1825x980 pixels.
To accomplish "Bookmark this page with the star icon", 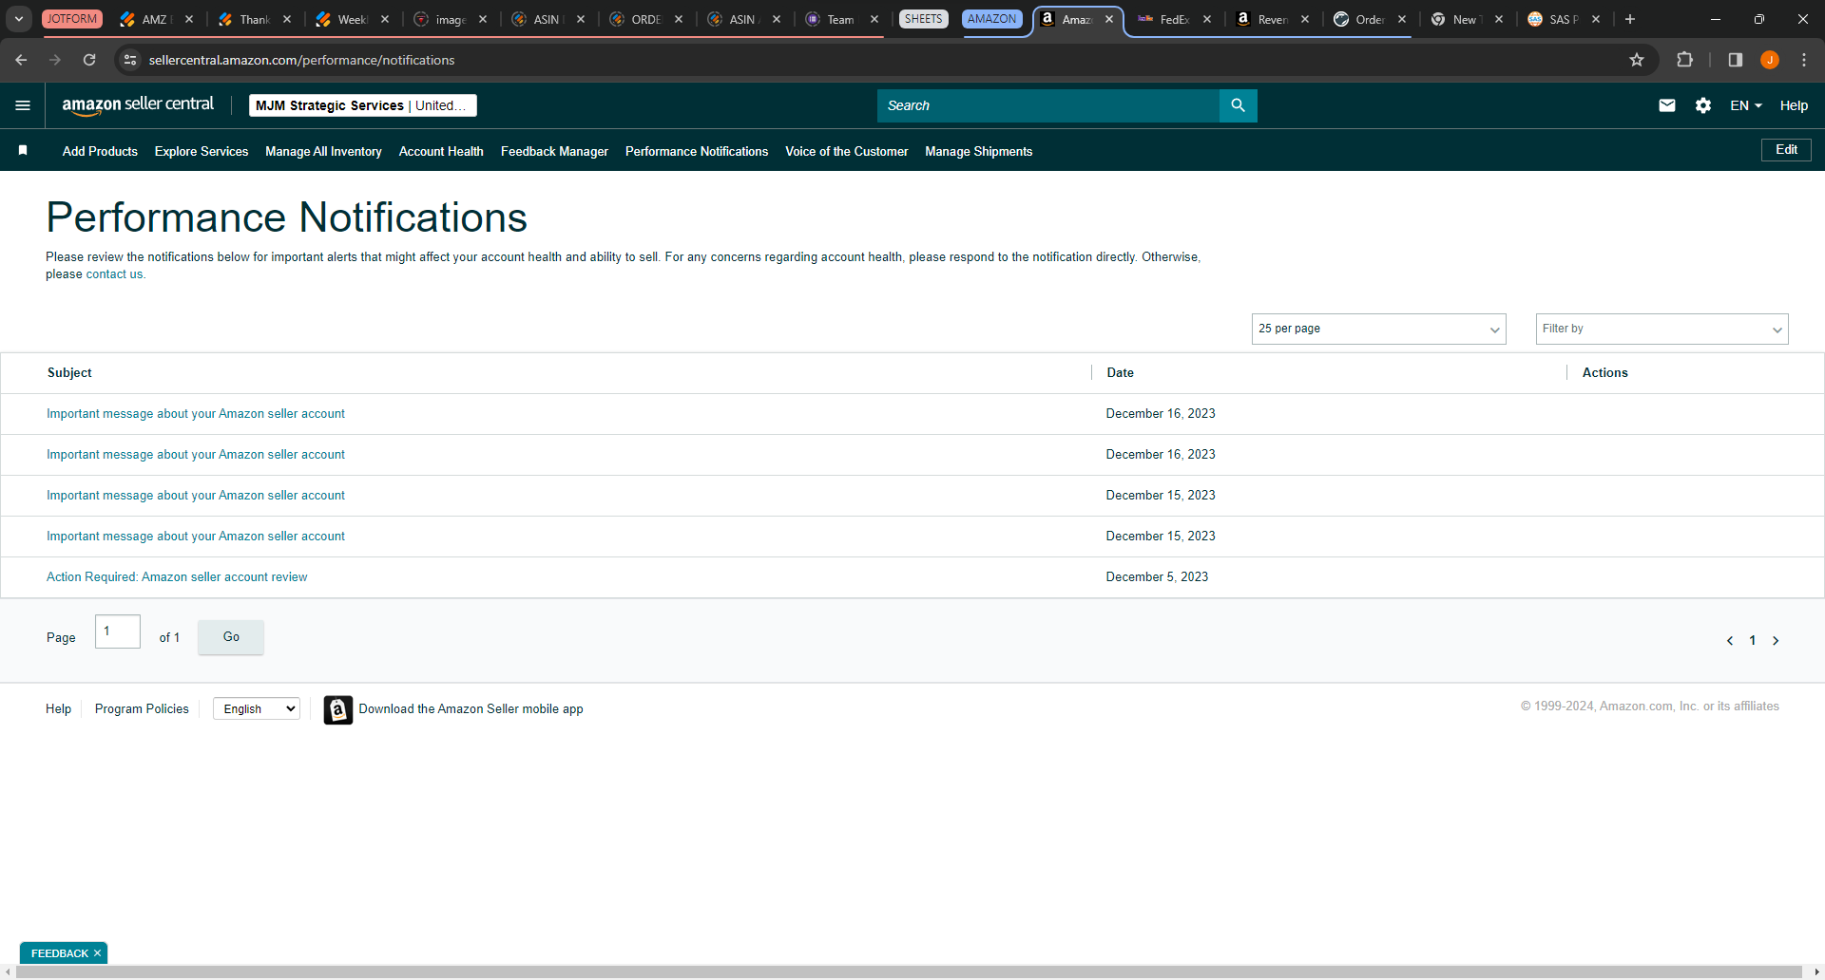I will tap(1637, 60).
